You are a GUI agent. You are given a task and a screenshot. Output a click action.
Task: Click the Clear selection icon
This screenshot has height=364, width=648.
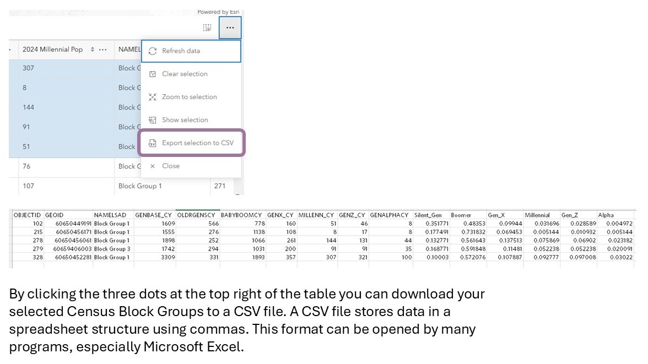click(x=153, y=74)
